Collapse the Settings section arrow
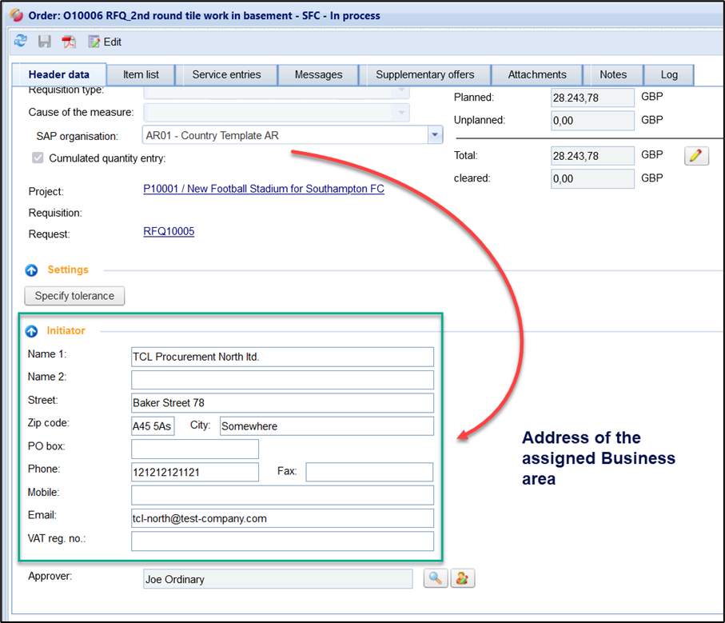The height and width of the screenshot is (623, 725). click(x=32, y=270)
